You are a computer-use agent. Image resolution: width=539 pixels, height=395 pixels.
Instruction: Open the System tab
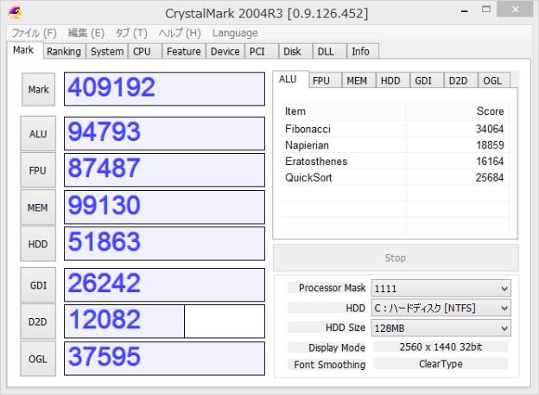[x=107, y=51]
